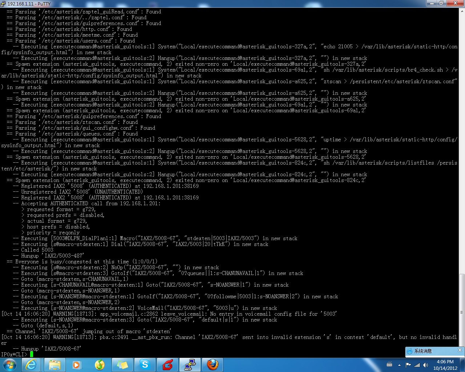Click the "host prefs = disabled" line

[x=56, y=227]
